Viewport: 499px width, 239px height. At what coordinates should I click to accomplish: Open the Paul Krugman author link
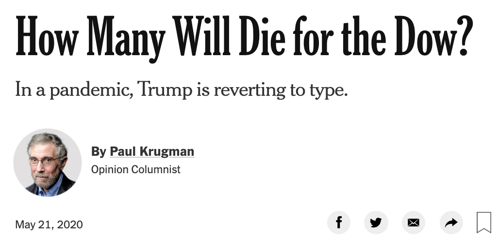click(152, 151)
